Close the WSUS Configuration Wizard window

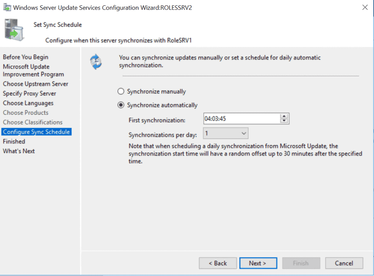click(365, 7)
